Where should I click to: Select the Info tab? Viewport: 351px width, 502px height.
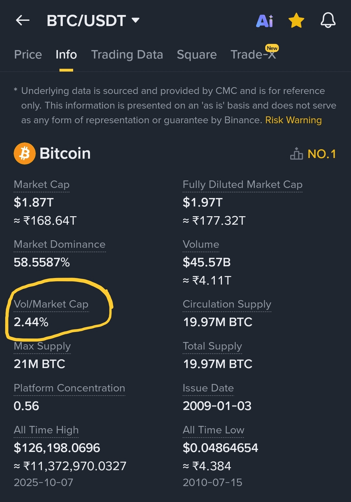pyautogui.click(x=66, y=55)
